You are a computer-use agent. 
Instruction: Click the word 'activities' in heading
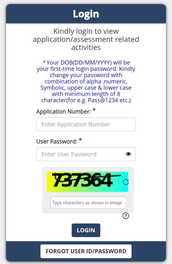(86, 47)
